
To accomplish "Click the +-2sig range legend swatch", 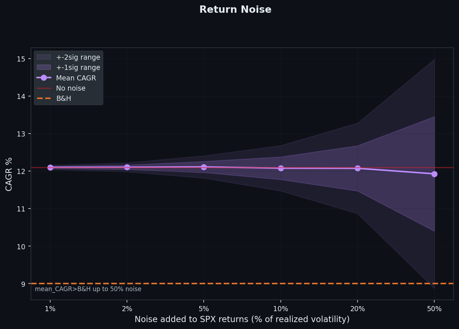I will click(44, 57).
